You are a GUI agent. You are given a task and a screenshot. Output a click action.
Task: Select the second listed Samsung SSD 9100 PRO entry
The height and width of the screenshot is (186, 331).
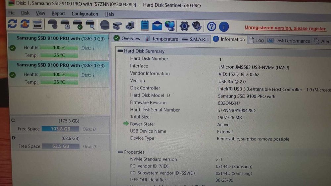[59, 74]
